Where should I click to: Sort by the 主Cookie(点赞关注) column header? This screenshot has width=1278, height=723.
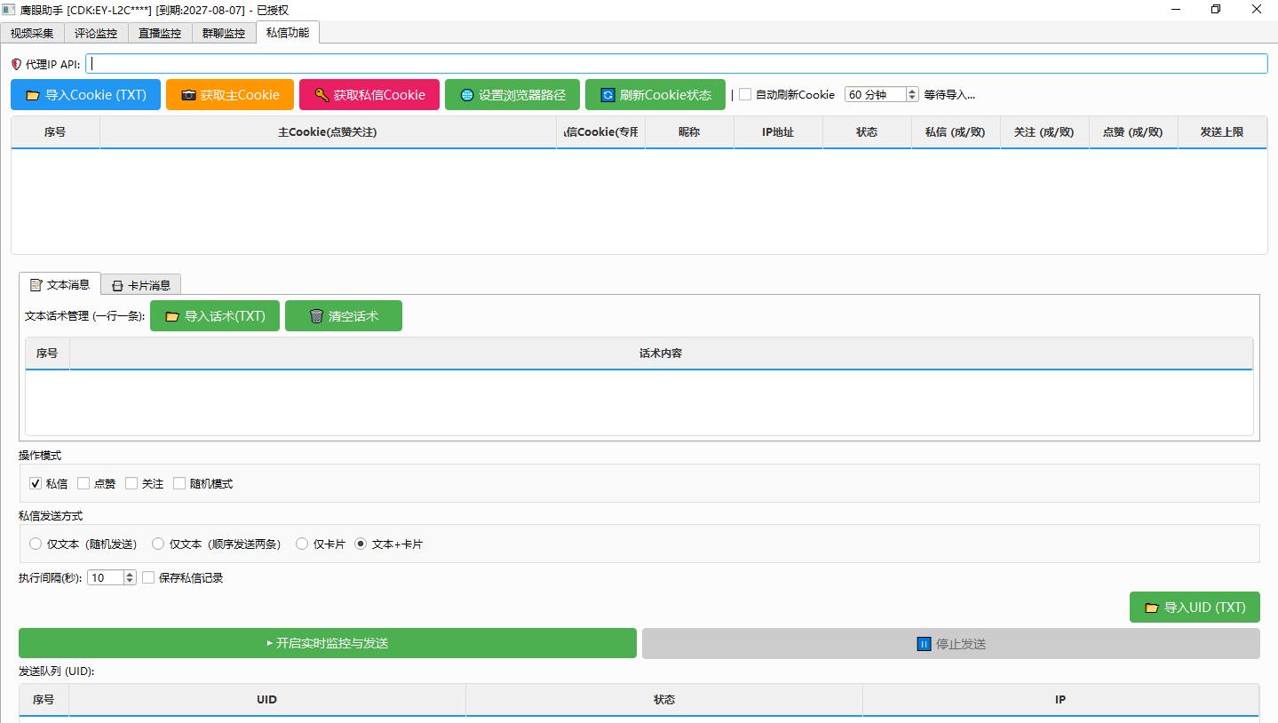pos(328,131)
